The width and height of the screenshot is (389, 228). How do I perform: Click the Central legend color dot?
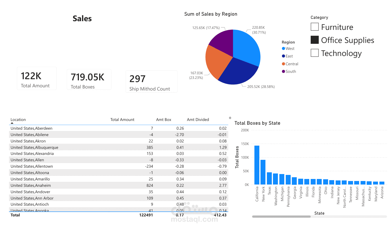pyautogui.click(x=283, y=64)
